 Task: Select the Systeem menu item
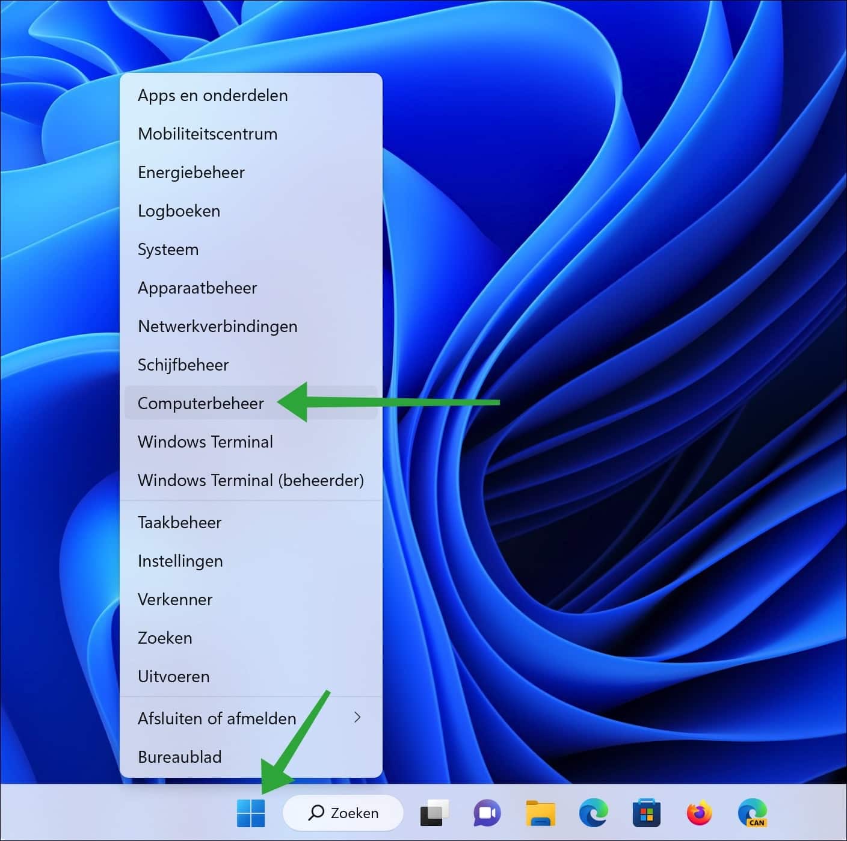point(251,249)
